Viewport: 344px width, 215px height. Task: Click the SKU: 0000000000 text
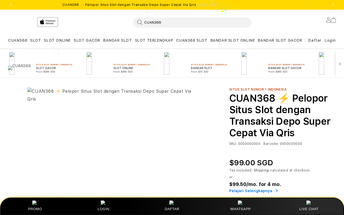(245, 144)
